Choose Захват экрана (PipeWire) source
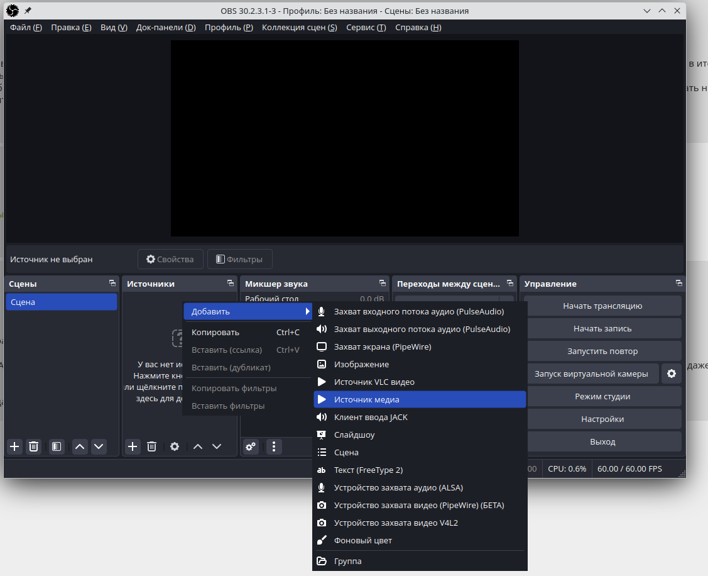 pos(382,346)
